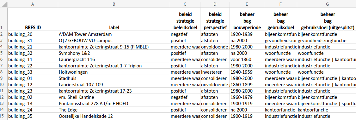This screenshot has height=120, width=356.
Task: Select the Stadhuis cell
Action: coord(114,78)
